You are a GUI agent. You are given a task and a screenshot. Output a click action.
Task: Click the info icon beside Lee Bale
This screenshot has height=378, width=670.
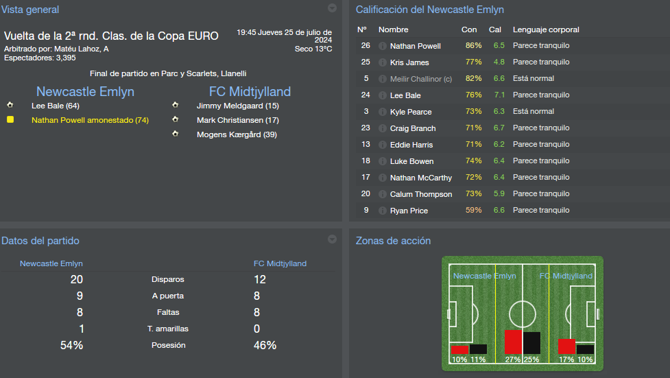[383, 95]
